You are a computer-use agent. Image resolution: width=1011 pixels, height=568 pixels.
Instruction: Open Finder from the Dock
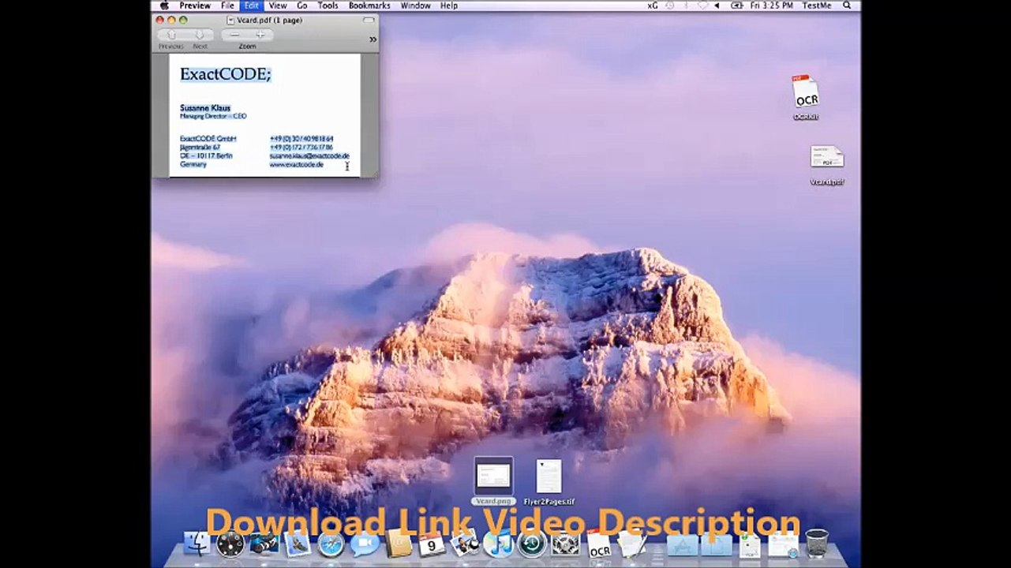click(x=197, y=544)
